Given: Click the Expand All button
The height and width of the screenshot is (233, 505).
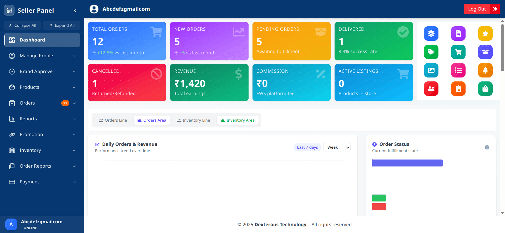Looking at the screenshot, I should pyautogui.click(x=62, y=25).
